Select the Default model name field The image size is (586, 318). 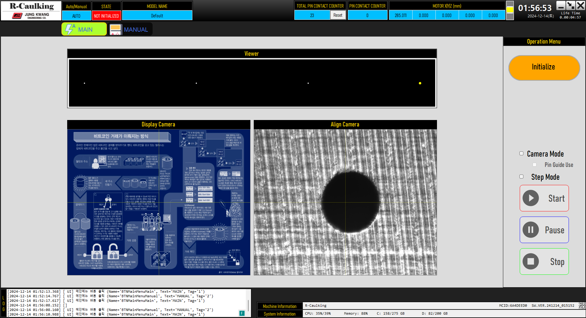click(x=157, y=16)
